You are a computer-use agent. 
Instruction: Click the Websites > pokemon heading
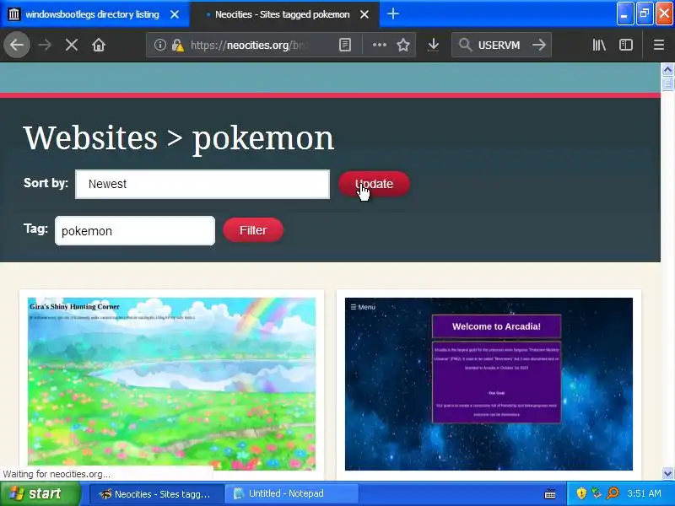(179, 138)
